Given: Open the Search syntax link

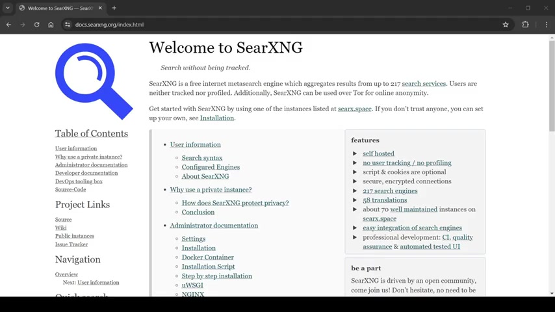Looking at the screenshot, I should [202, 157].
